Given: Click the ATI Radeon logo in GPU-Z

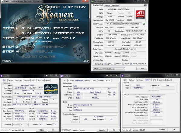Looking at the screenshot, I should coord(140,15).
